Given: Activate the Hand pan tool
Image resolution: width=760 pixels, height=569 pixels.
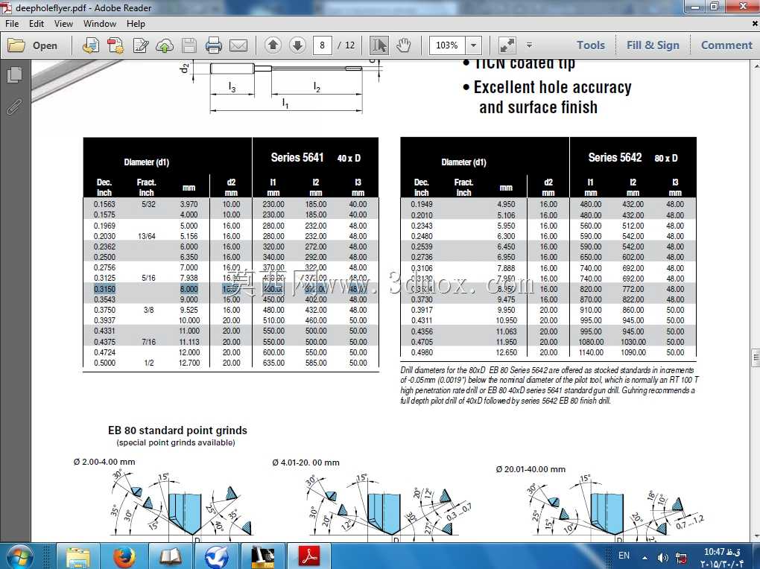Looking at the screenshot, I should pyautogui.click(x=403, y=45).
